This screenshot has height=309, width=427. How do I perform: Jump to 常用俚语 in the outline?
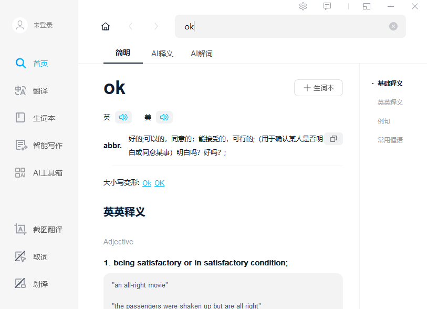390,140
